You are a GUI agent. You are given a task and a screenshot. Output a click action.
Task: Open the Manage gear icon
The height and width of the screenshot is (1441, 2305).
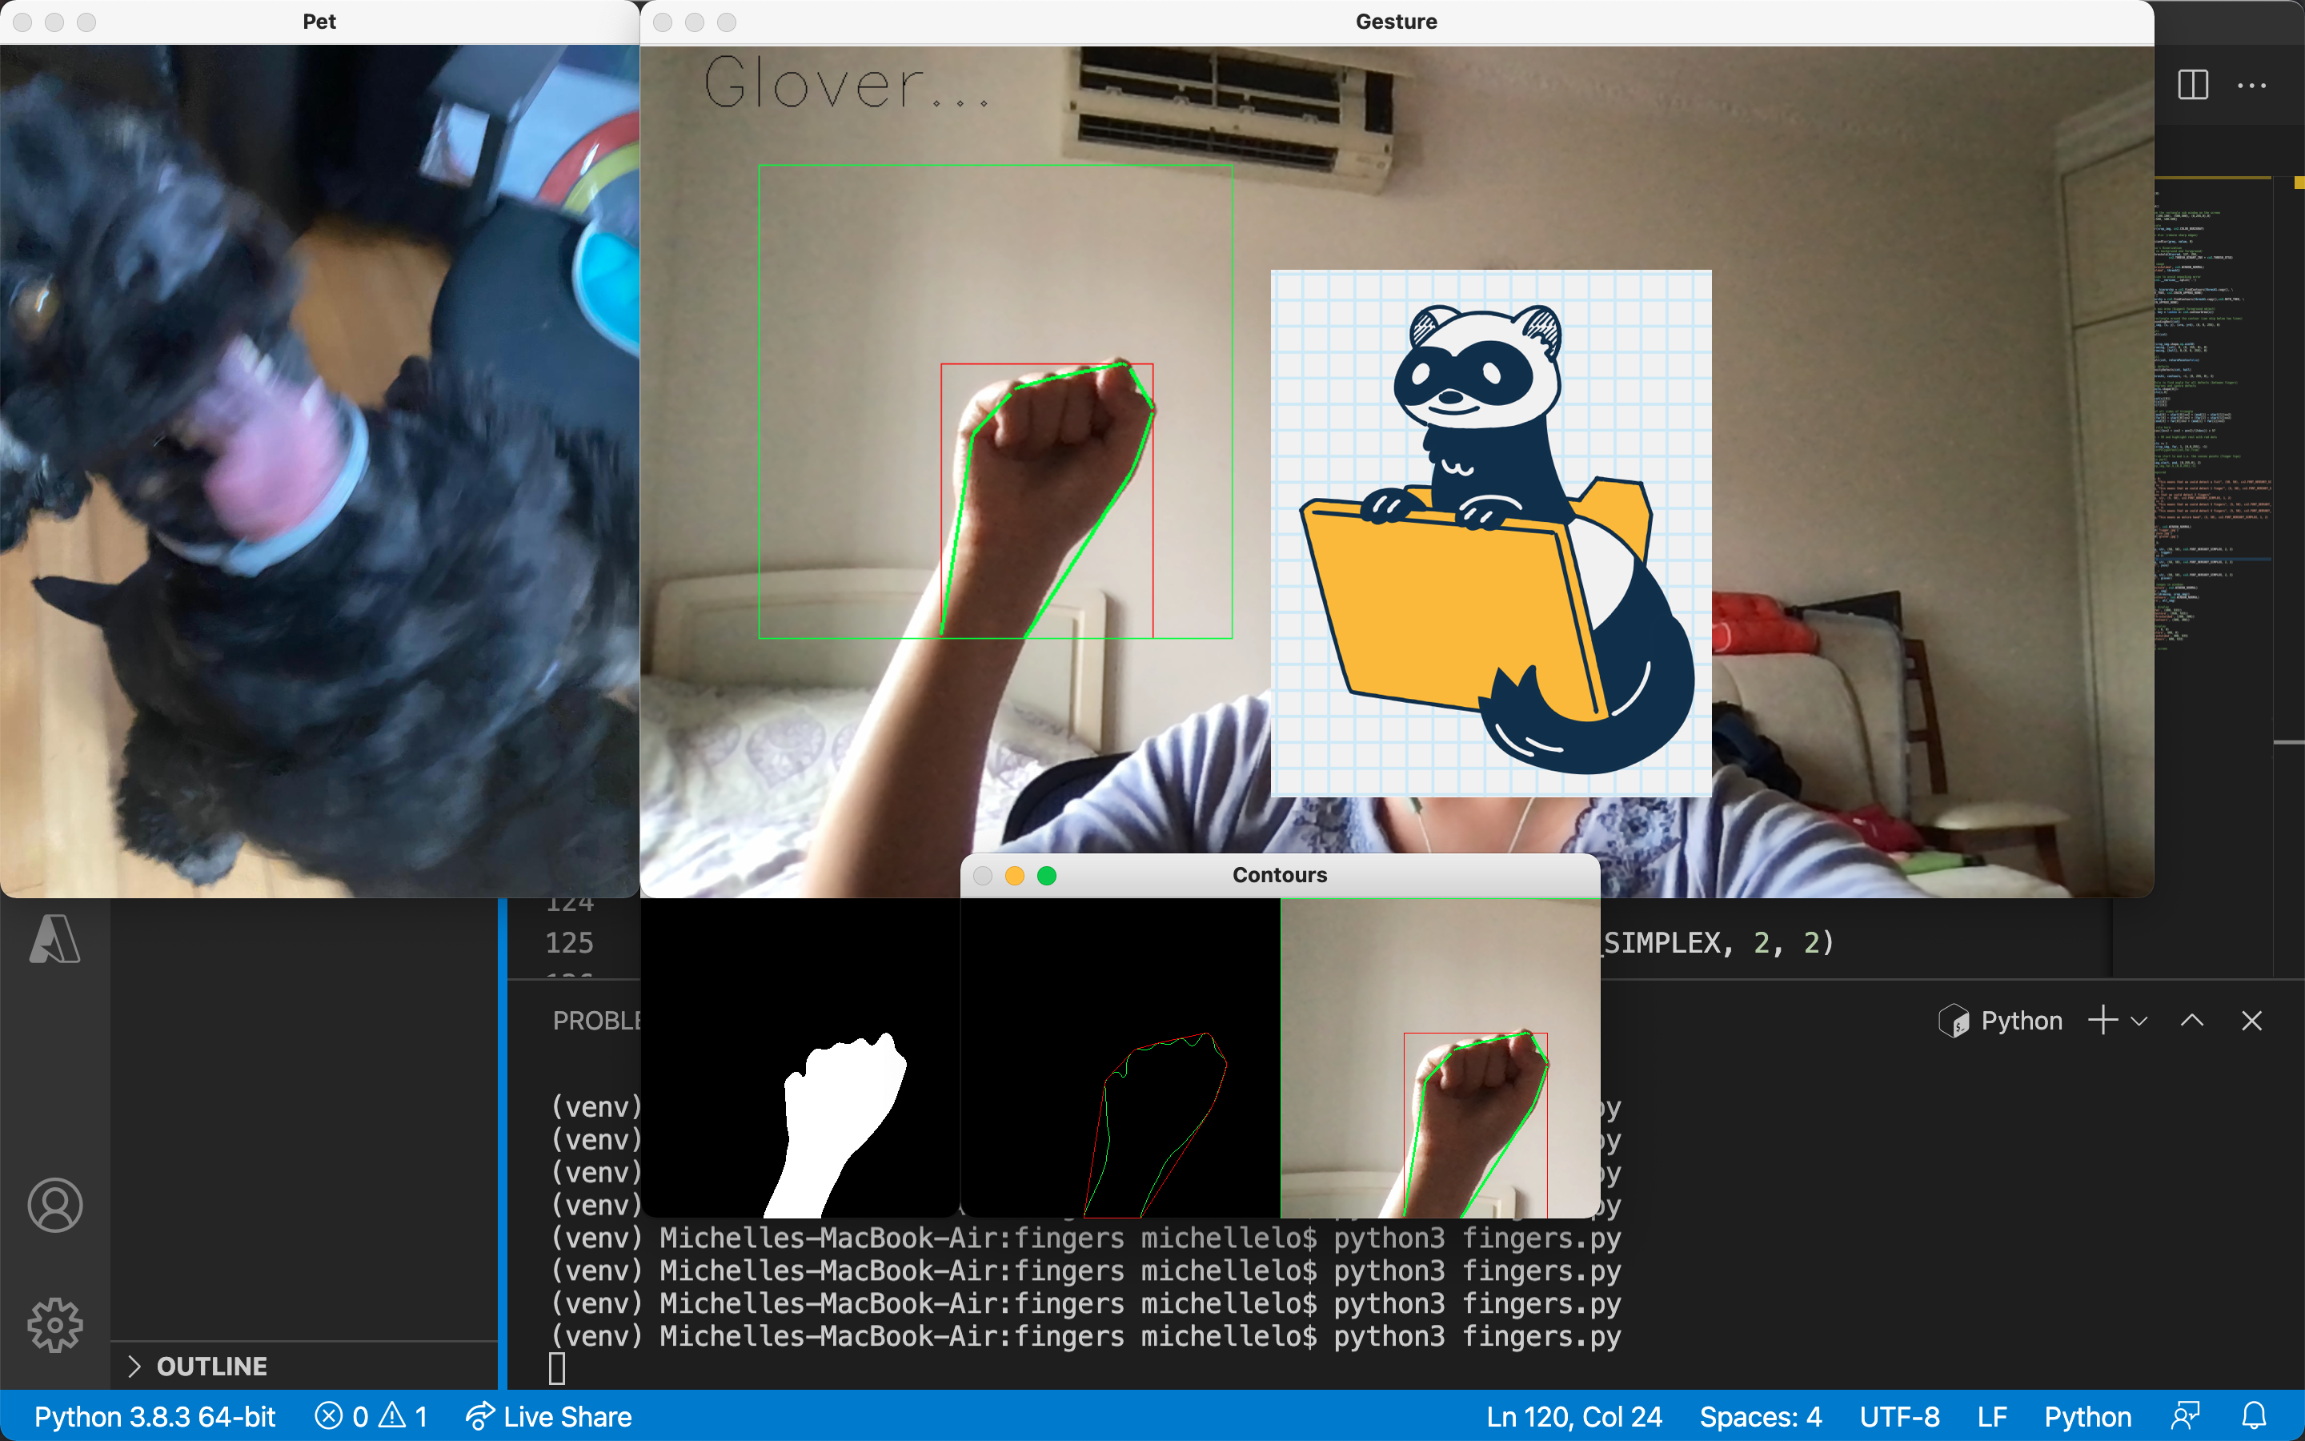coord(54,1325)
